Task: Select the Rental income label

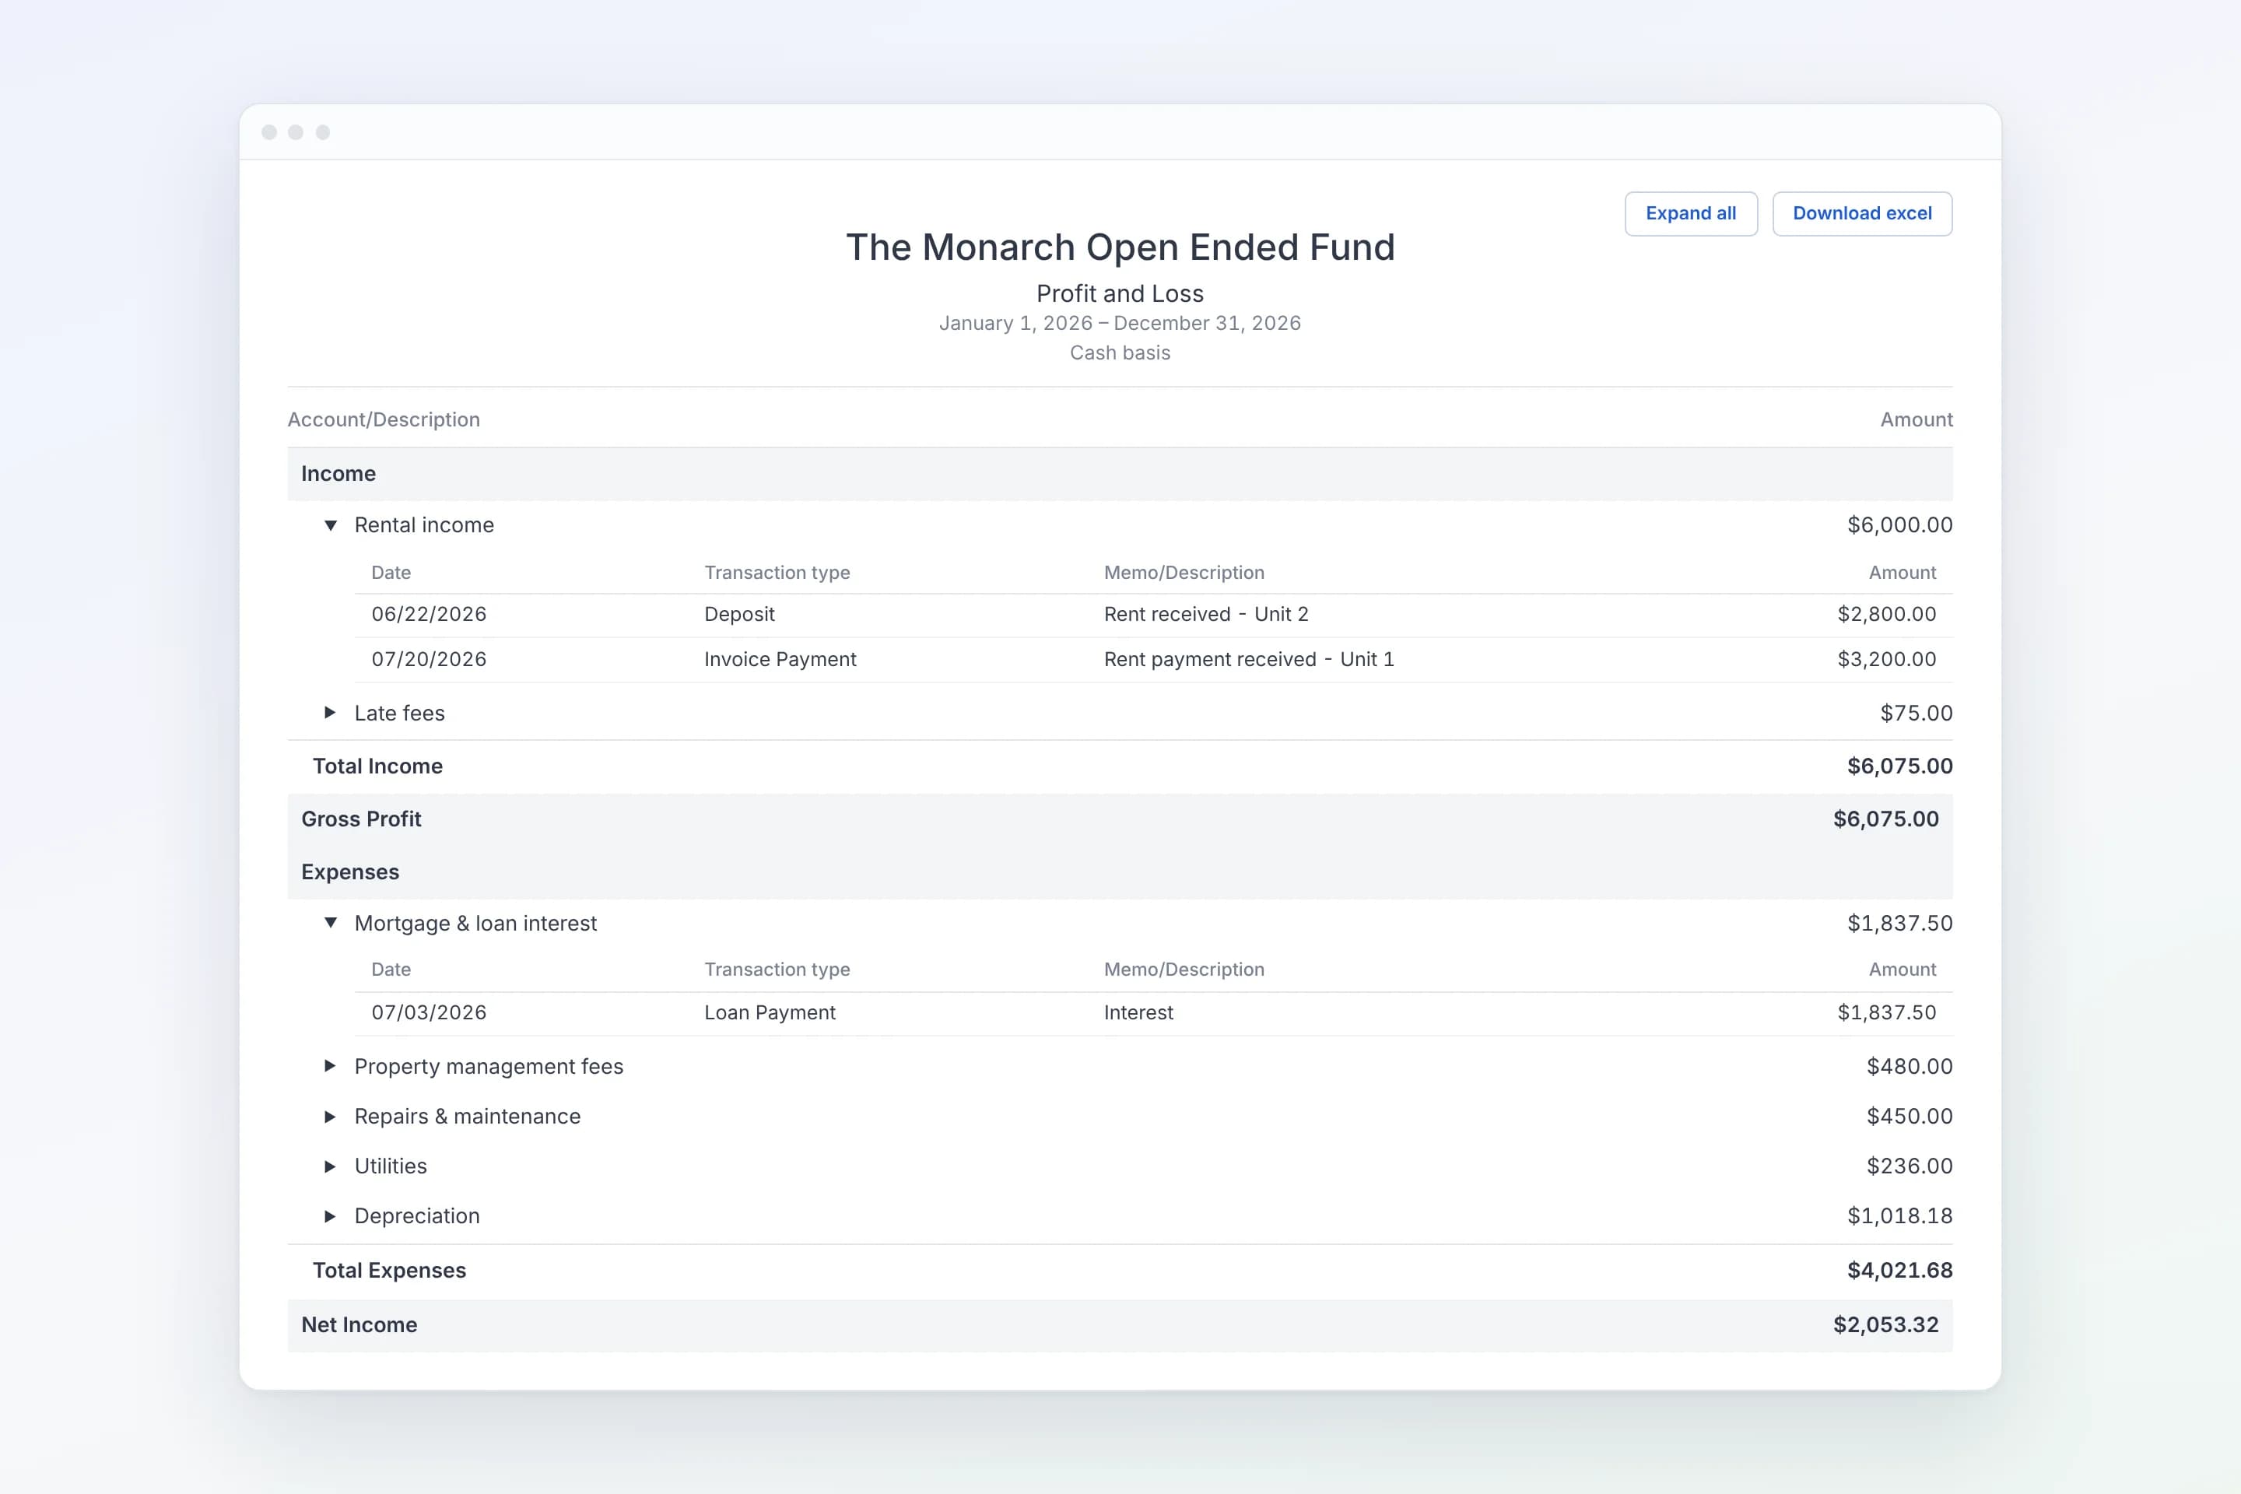Action: click(x=424, y=525)
